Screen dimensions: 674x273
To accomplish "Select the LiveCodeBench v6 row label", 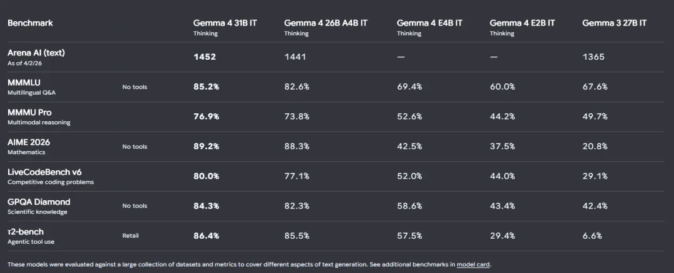I will [x=42, y=172].
